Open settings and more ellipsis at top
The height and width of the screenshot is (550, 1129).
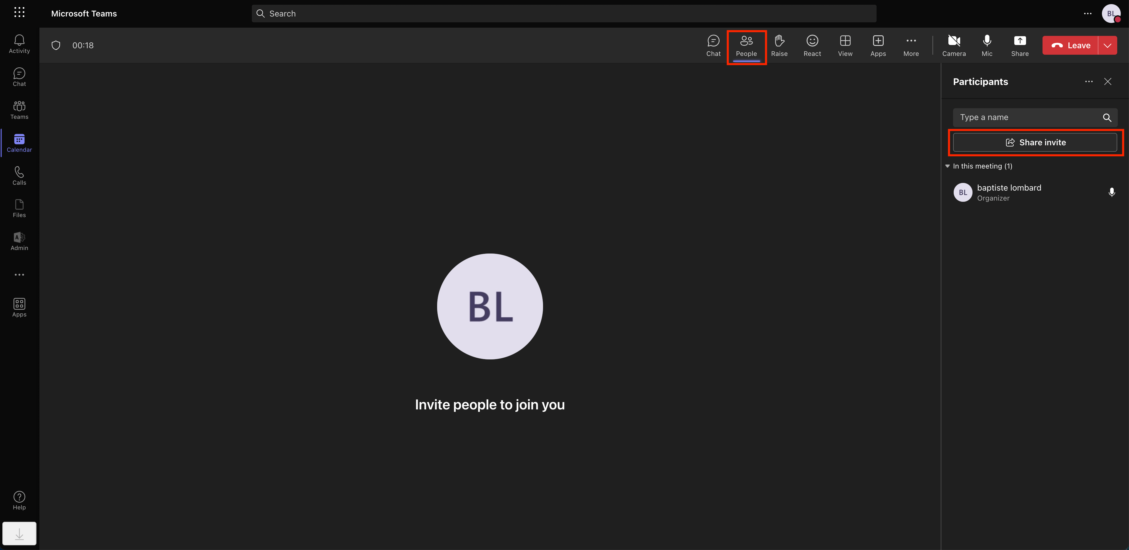pos(1087,14)
